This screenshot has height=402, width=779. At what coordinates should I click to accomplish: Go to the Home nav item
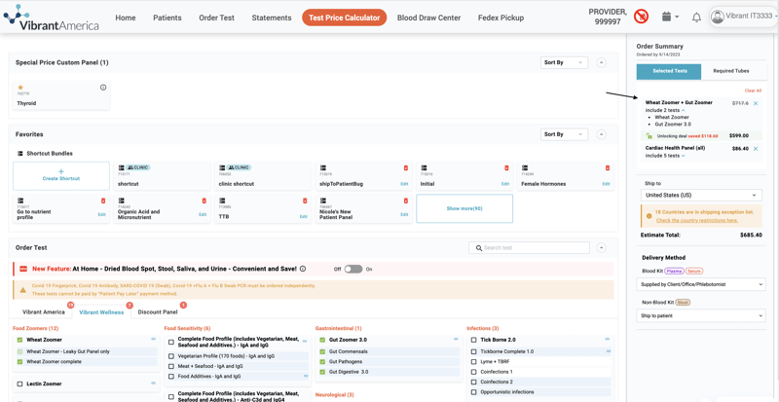tap(126, 18)
